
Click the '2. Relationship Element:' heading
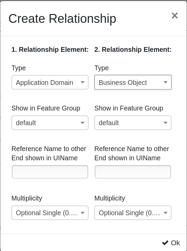coord(133,49)
